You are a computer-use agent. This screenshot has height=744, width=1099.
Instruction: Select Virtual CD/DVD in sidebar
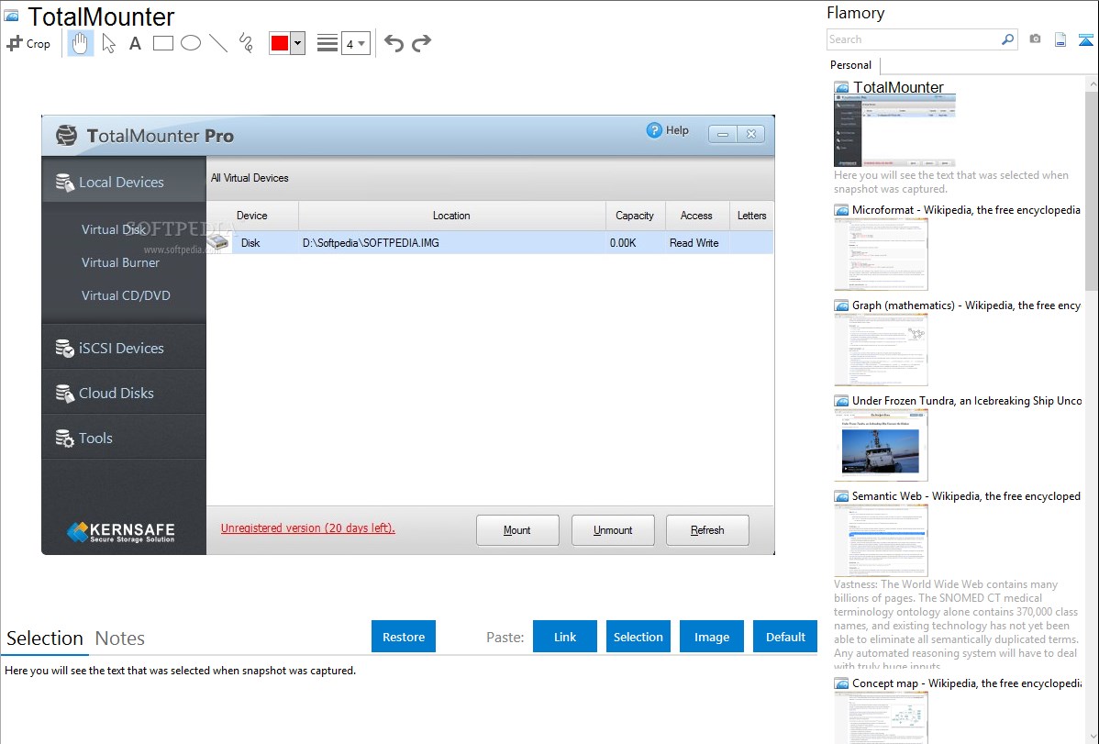point(126,295)
